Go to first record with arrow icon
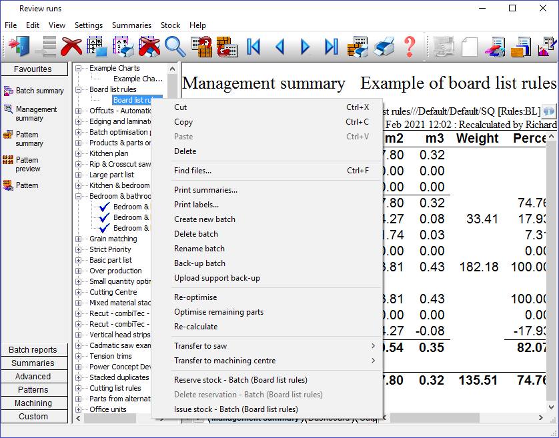Screen dimensions: 559x438 pos(253,47)
